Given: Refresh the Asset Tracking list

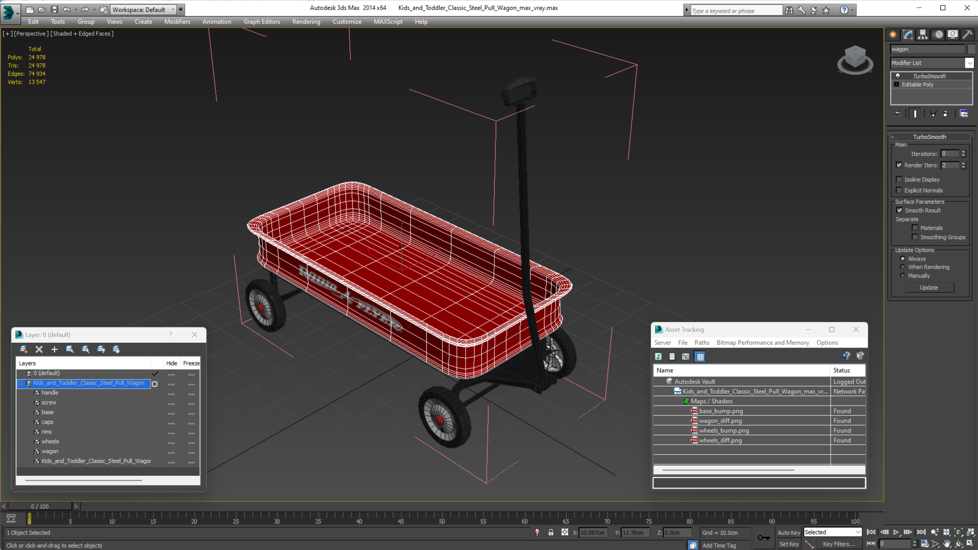Looking at the screenshot, I should (x=658, y=356).
